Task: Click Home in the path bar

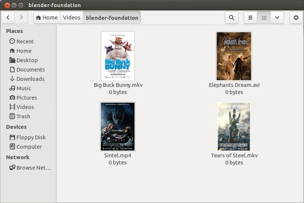Action: [47, 17]
